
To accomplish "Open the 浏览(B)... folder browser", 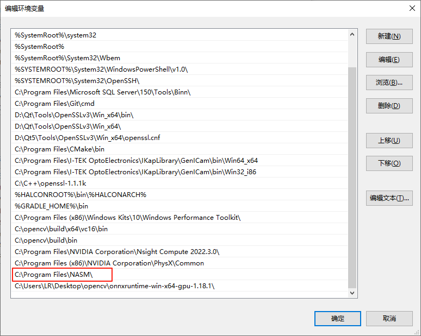I will pos(389,83).
